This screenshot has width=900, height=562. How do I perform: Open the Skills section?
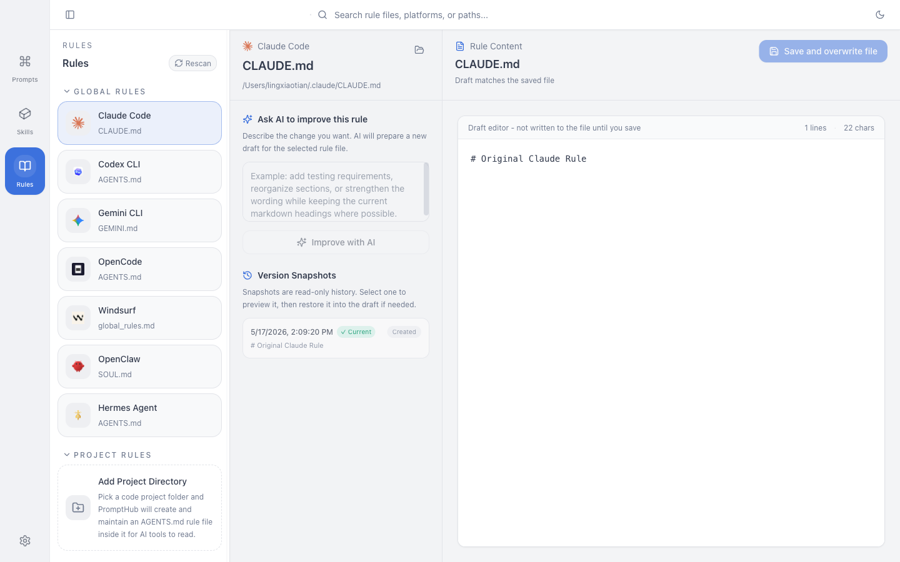coord(25,120)
